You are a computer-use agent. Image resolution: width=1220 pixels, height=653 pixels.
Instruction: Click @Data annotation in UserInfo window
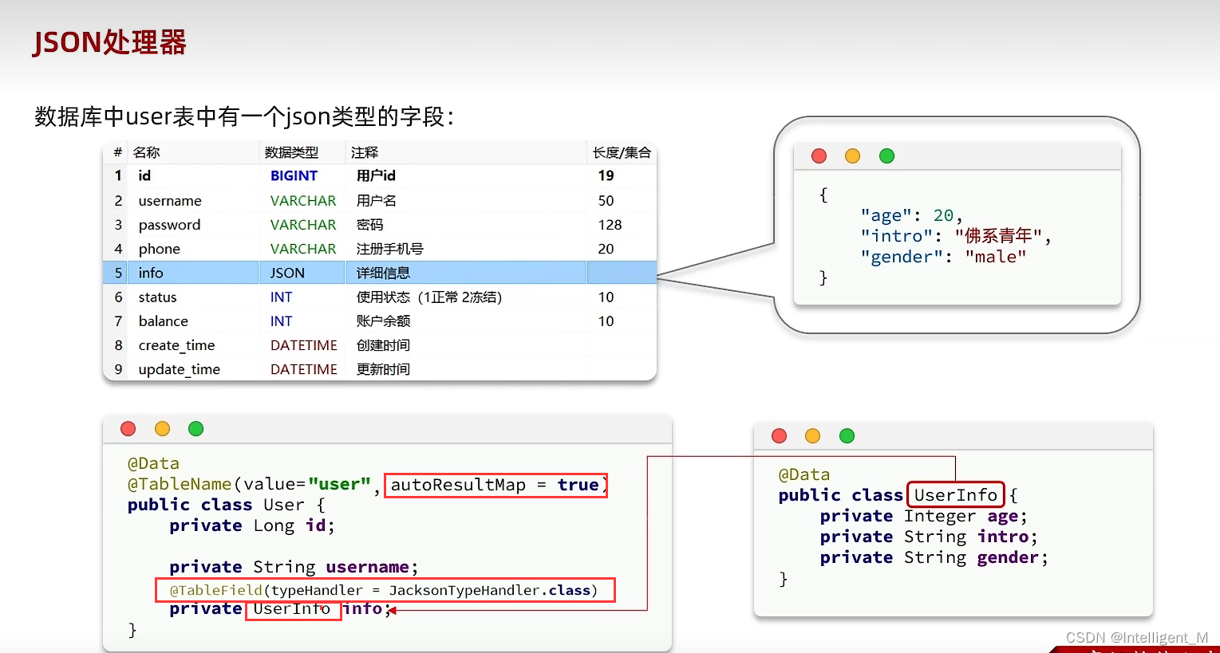pos(804,474)
